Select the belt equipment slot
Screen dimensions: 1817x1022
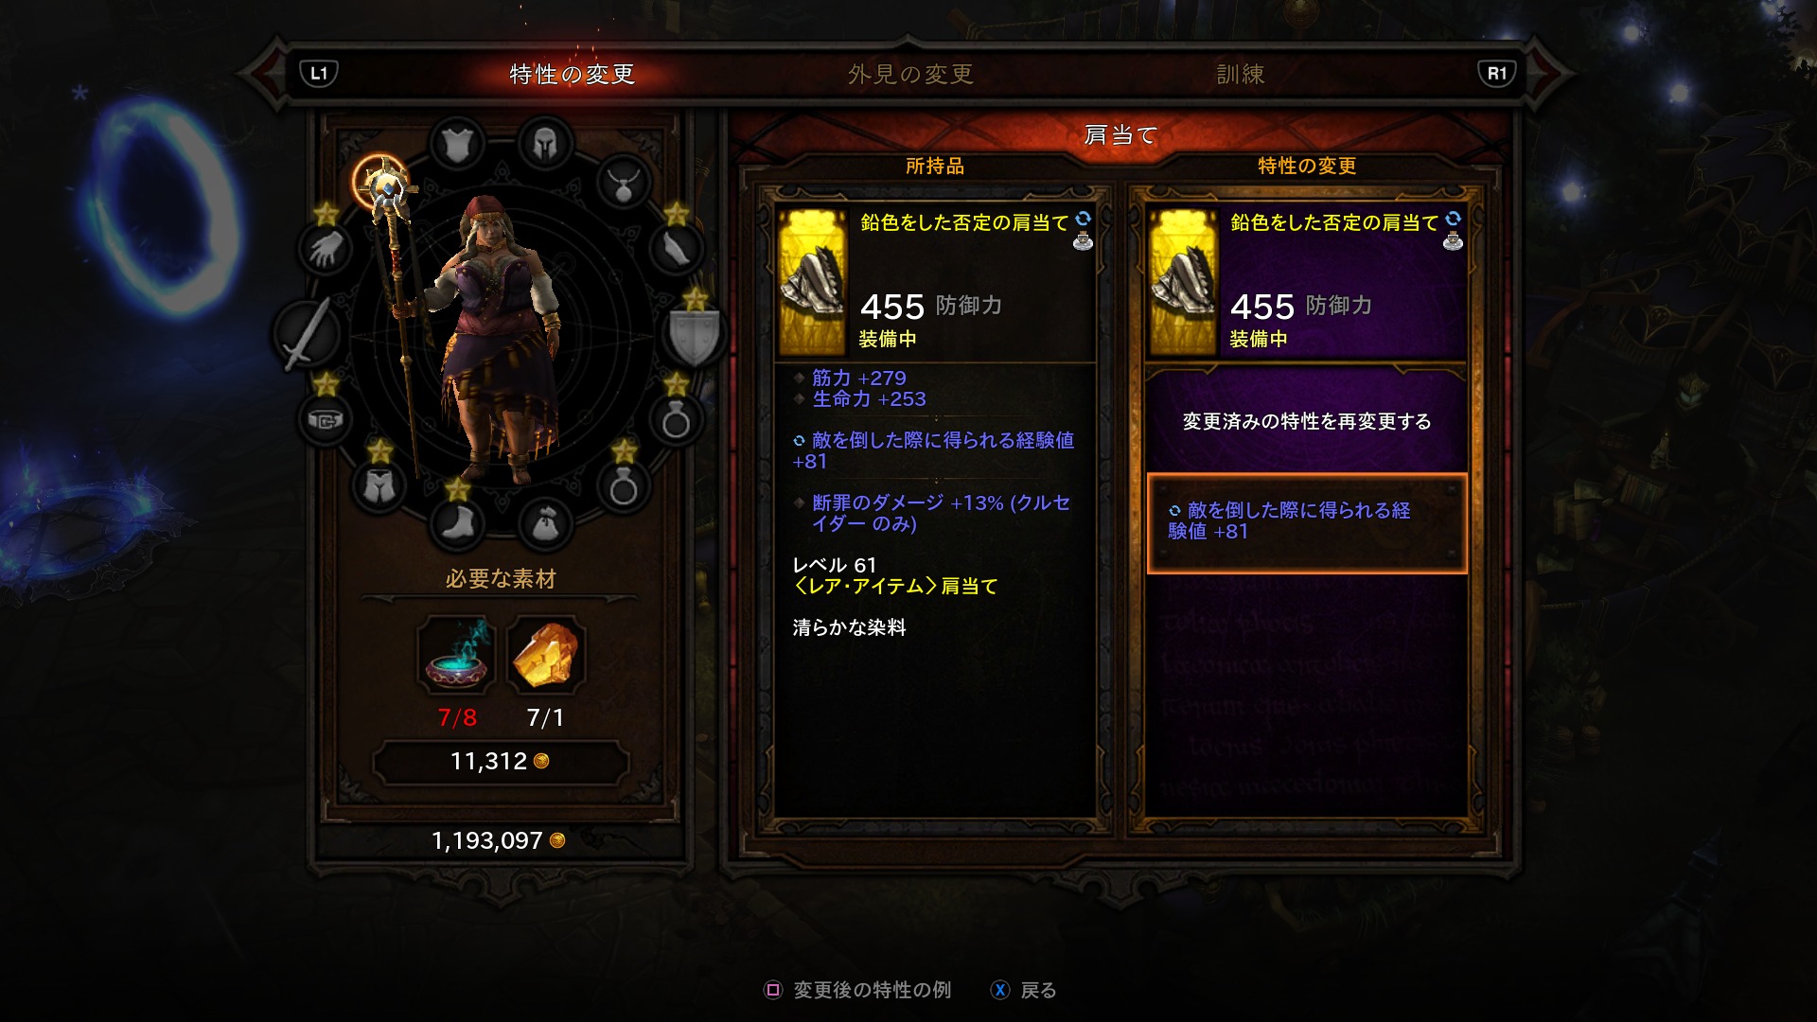(326, 419)
